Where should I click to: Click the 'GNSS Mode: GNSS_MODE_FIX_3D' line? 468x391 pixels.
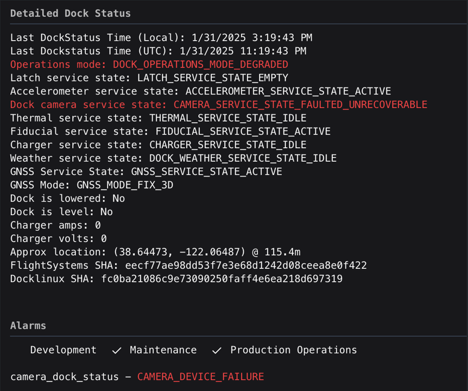tap(92, 185)
